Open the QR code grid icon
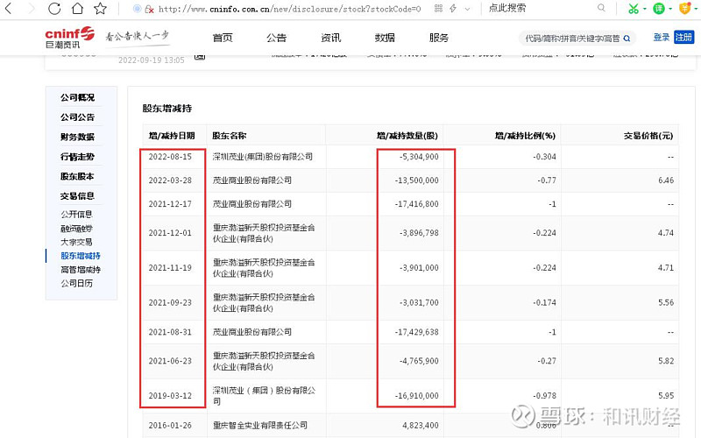The image size is (701, 438). [x=439, y=8]
